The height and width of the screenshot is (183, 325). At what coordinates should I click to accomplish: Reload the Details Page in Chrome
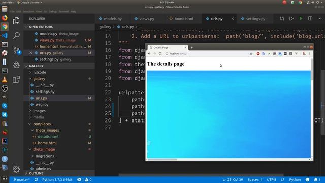coord(160,53)
